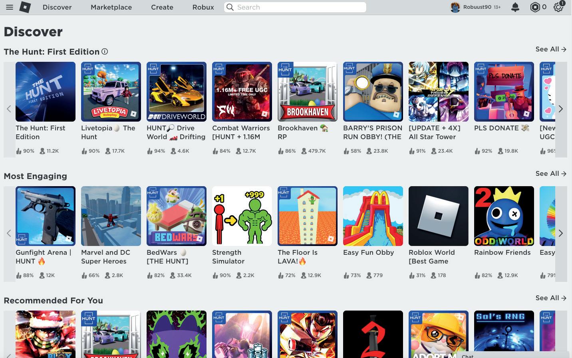Open the Robux balance icon
This screenshot has width=572, height=358.
pos(535,7)
